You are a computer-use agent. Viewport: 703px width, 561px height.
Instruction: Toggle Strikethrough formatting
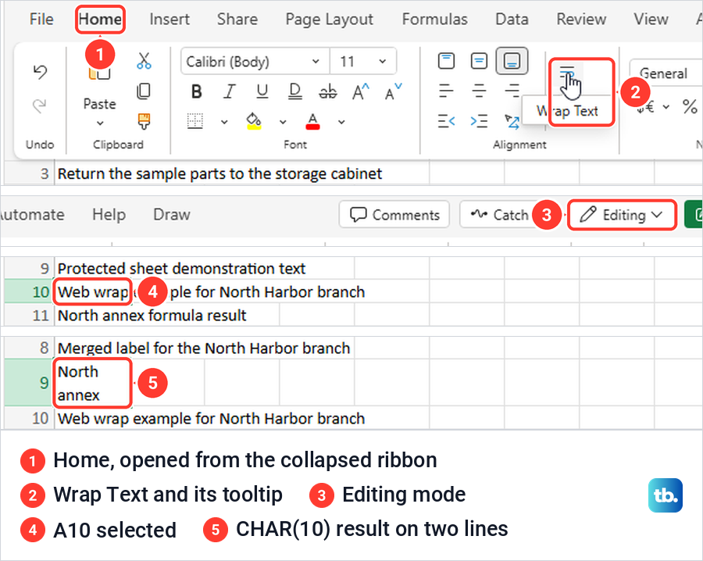coord(328,92)
